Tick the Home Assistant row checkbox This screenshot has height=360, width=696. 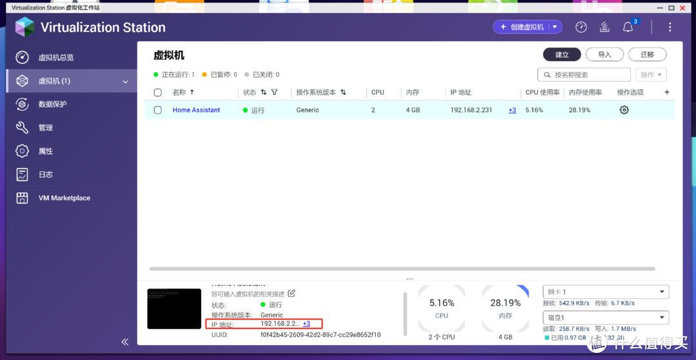[x=158, y=110]
